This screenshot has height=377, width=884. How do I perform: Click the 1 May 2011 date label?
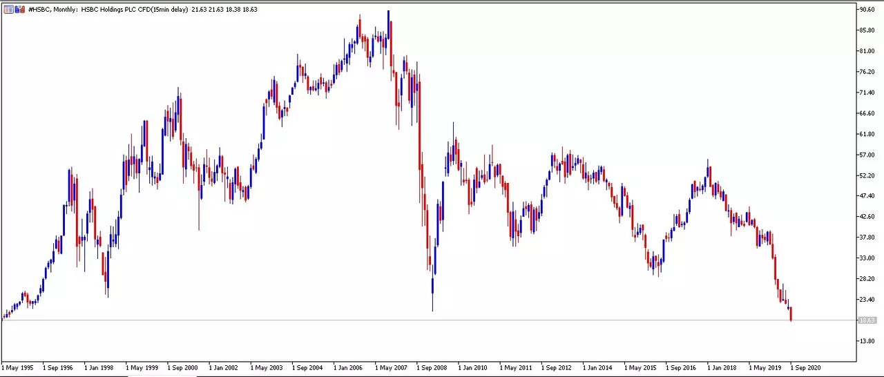(x=516, y=368)
